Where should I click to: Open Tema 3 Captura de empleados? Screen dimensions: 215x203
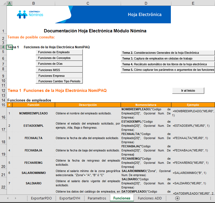tap(168, 58)
